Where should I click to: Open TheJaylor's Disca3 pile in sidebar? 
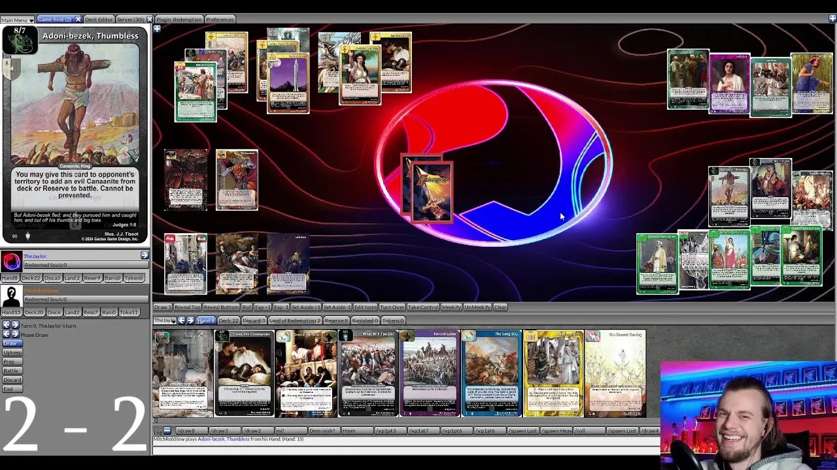pos(53,278)
